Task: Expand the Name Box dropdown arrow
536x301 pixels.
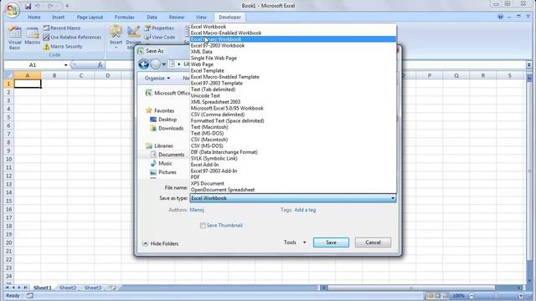Action: (x=65, y=65)
